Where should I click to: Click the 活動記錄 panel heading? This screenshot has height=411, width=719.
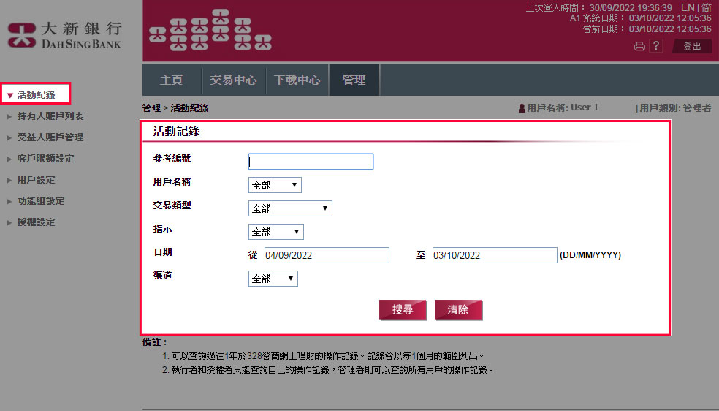[x=177, y=131]
